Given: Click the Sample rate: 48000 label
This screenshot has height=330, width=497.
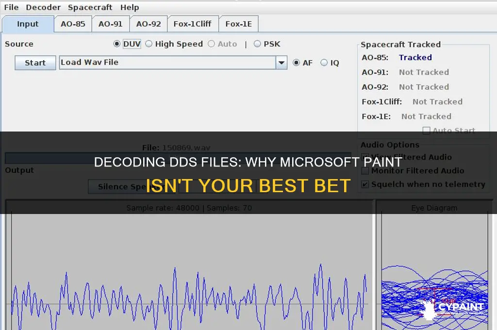Looking at the screenshot, I should [x=163, y=208].
